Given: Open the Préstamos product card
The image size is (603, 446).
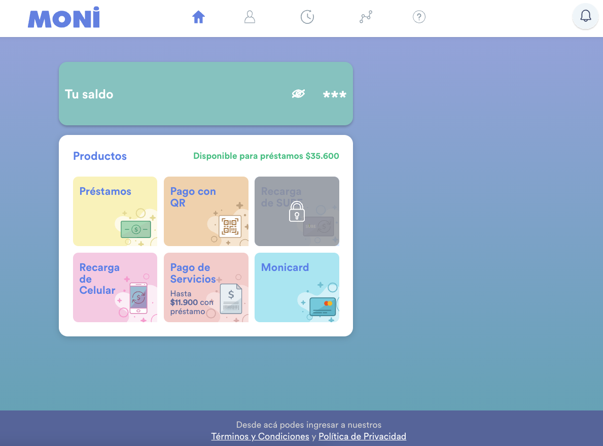Looking at the screenshot, I should (x=115, y=211).
